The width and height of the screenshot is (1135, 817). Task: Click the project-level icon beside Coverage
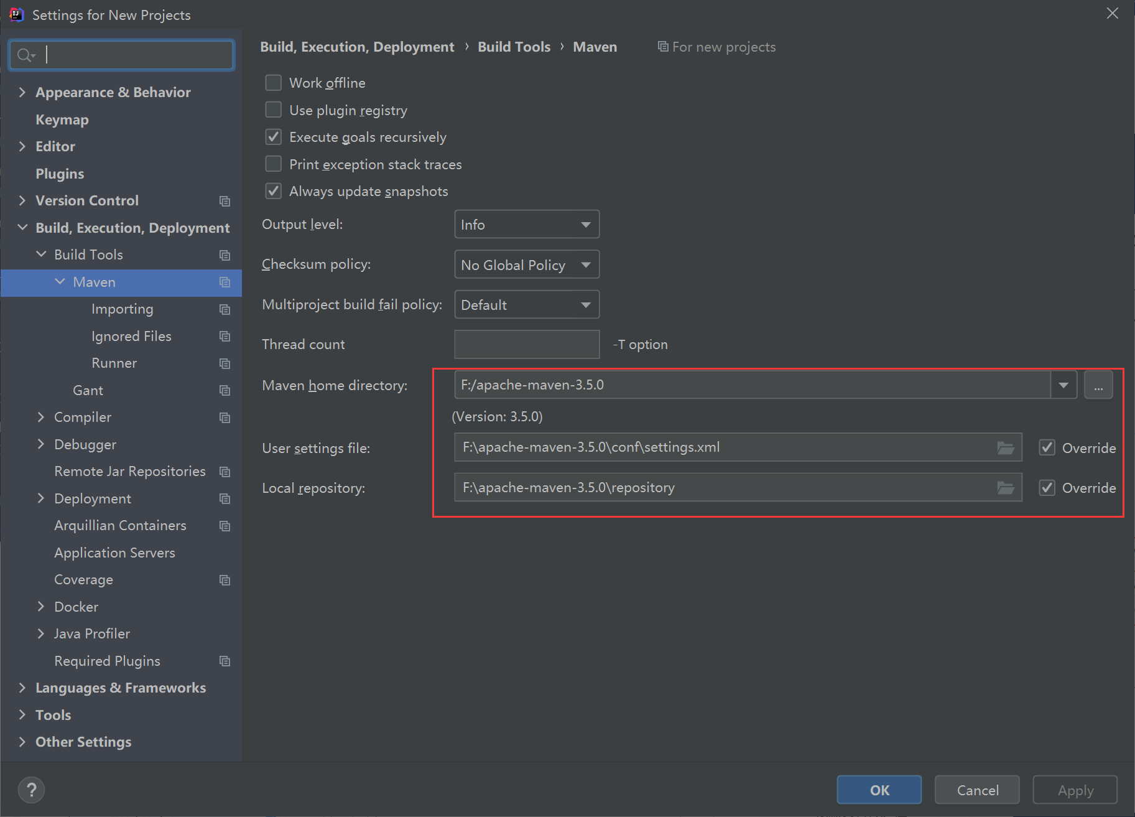click(225, 580)
